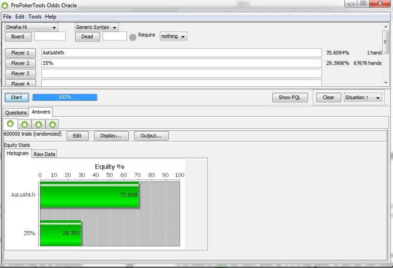Click the Player 2 range field 25%
Image resolution: width=393 pixels, height=268 pixels.
point(181,63)
